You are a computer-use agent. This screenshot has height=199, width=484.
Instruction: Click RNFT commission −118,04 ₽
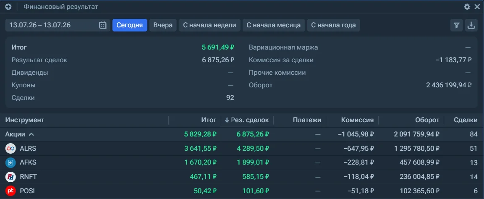pos(359,177)
